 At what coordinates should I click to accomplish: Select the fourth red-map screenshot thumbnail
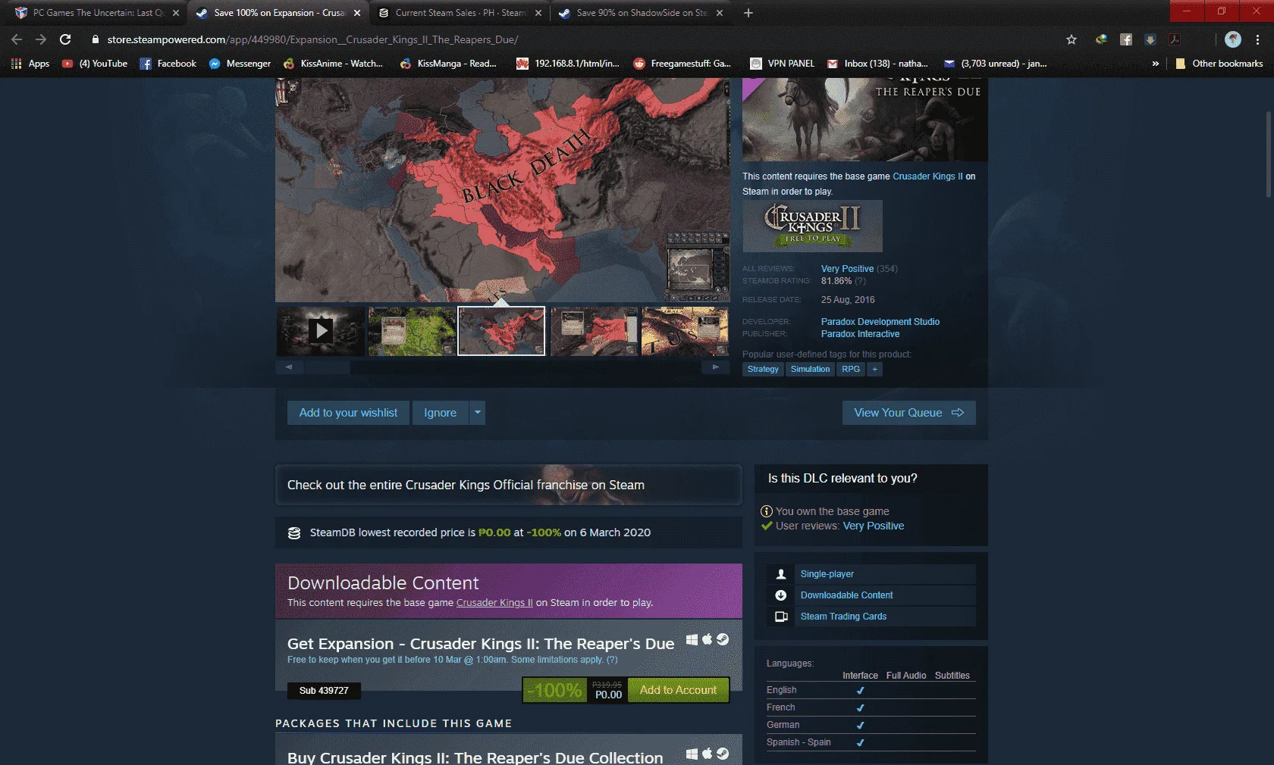594,331
